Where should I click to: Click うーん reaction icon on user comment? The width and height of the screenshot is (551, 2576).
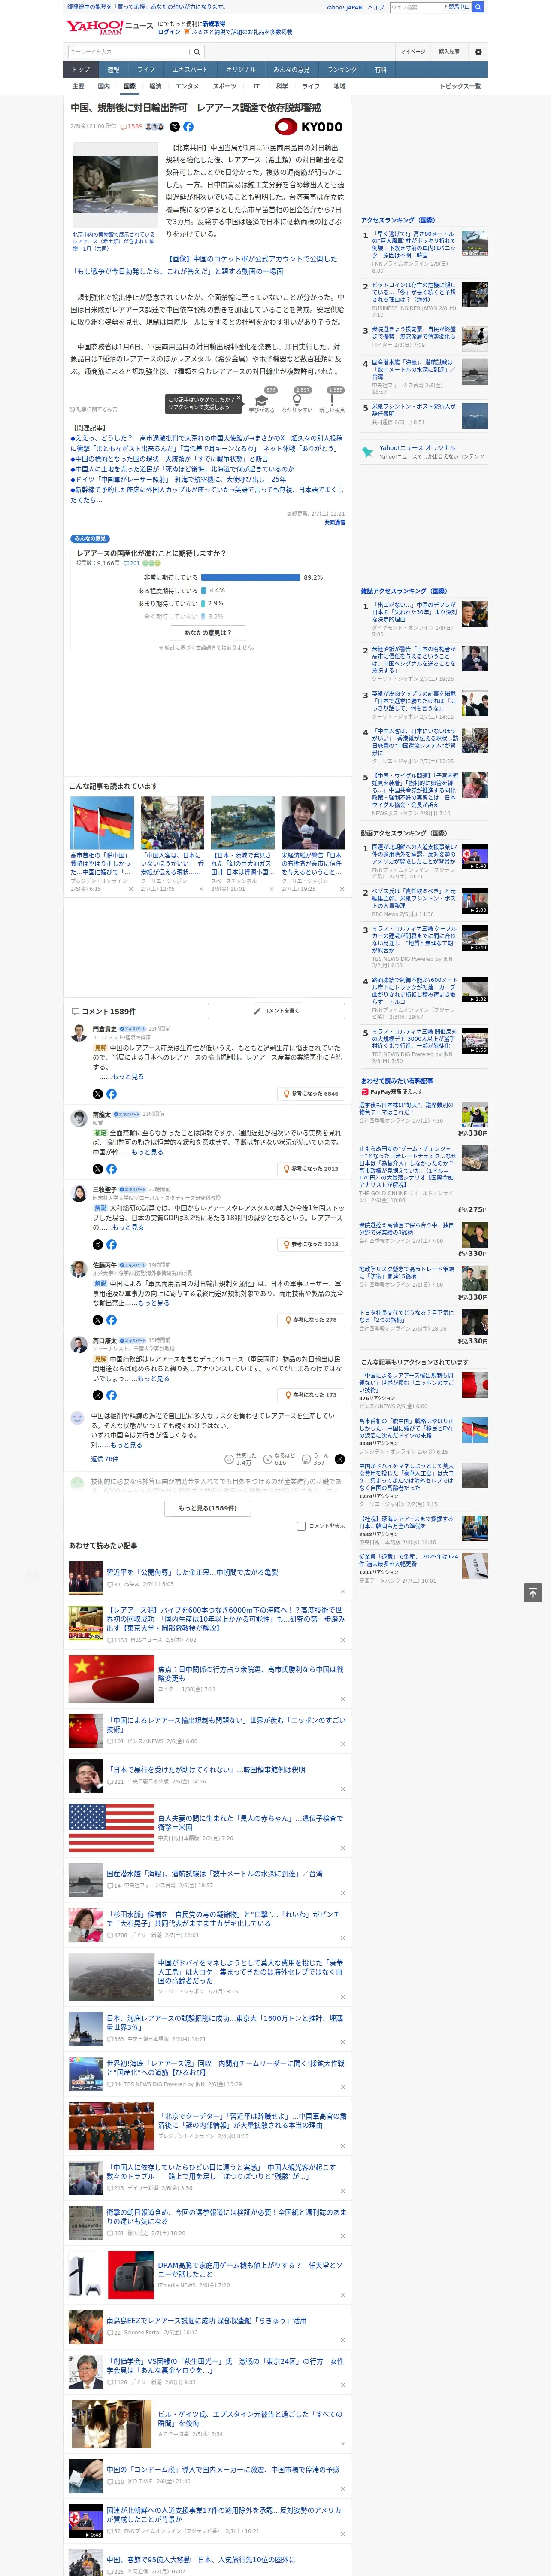[306, 1459]
